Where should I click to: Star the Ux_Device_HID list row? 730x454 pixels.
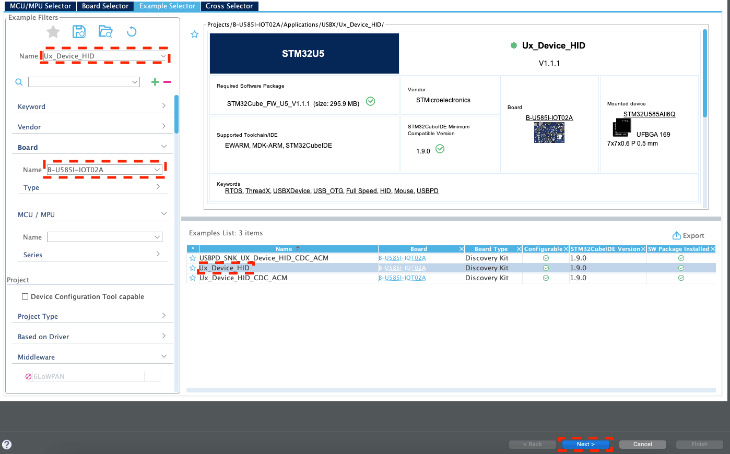point(193,268)
